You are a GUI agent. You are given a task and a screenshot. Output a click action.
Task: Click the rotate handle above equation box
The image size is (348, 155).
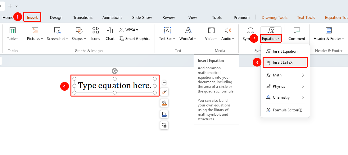[115, 71]
